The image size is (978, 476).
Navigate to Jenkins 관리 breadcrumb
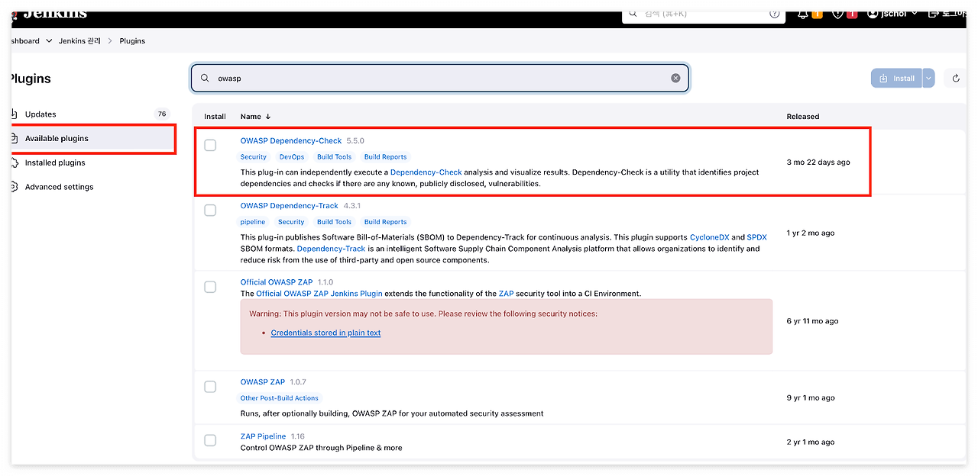coord(80,40)
